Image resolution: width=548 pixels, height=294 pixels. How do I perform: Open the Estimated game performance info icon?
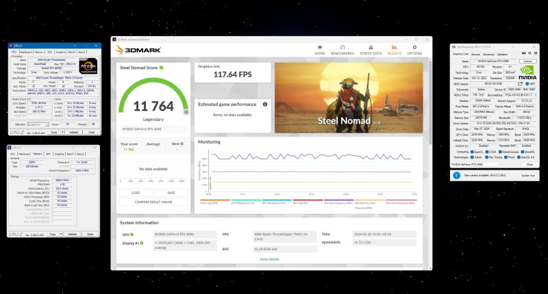(265, 105)
